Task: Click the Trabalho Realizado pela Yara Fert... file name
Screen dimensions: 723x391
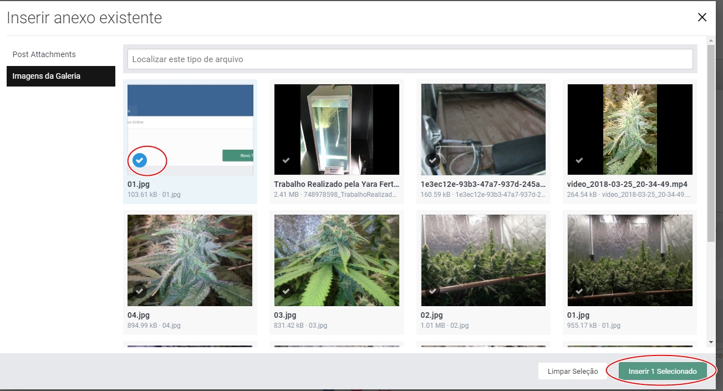Action: tap(337, 184)
